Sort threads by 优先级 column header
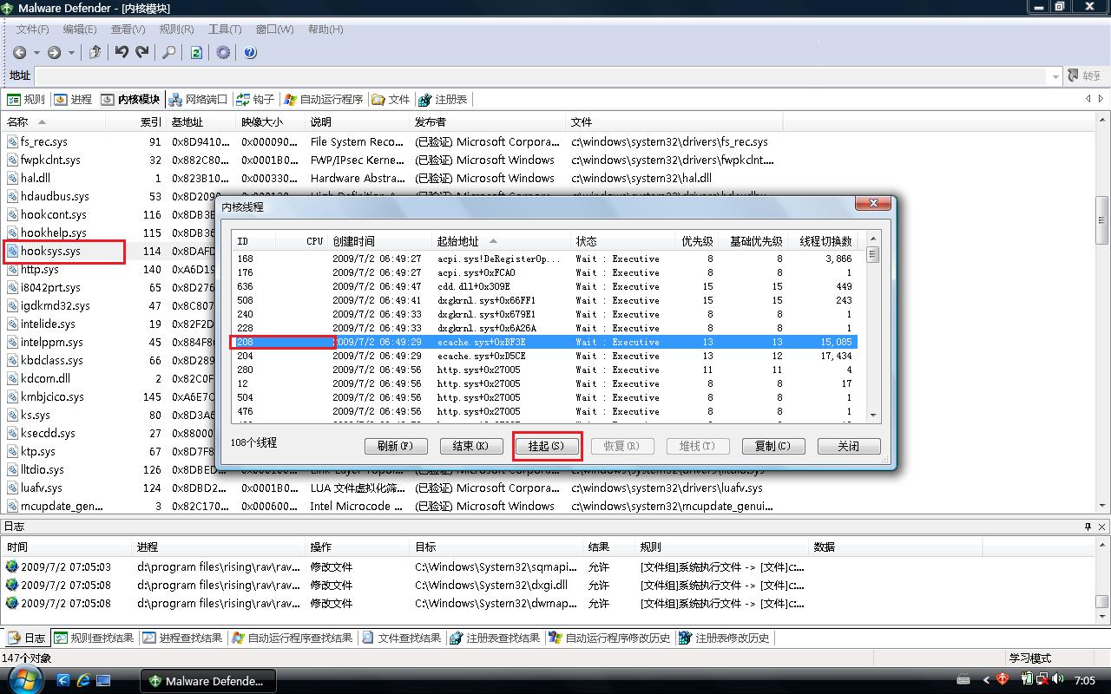 point(697,241)
